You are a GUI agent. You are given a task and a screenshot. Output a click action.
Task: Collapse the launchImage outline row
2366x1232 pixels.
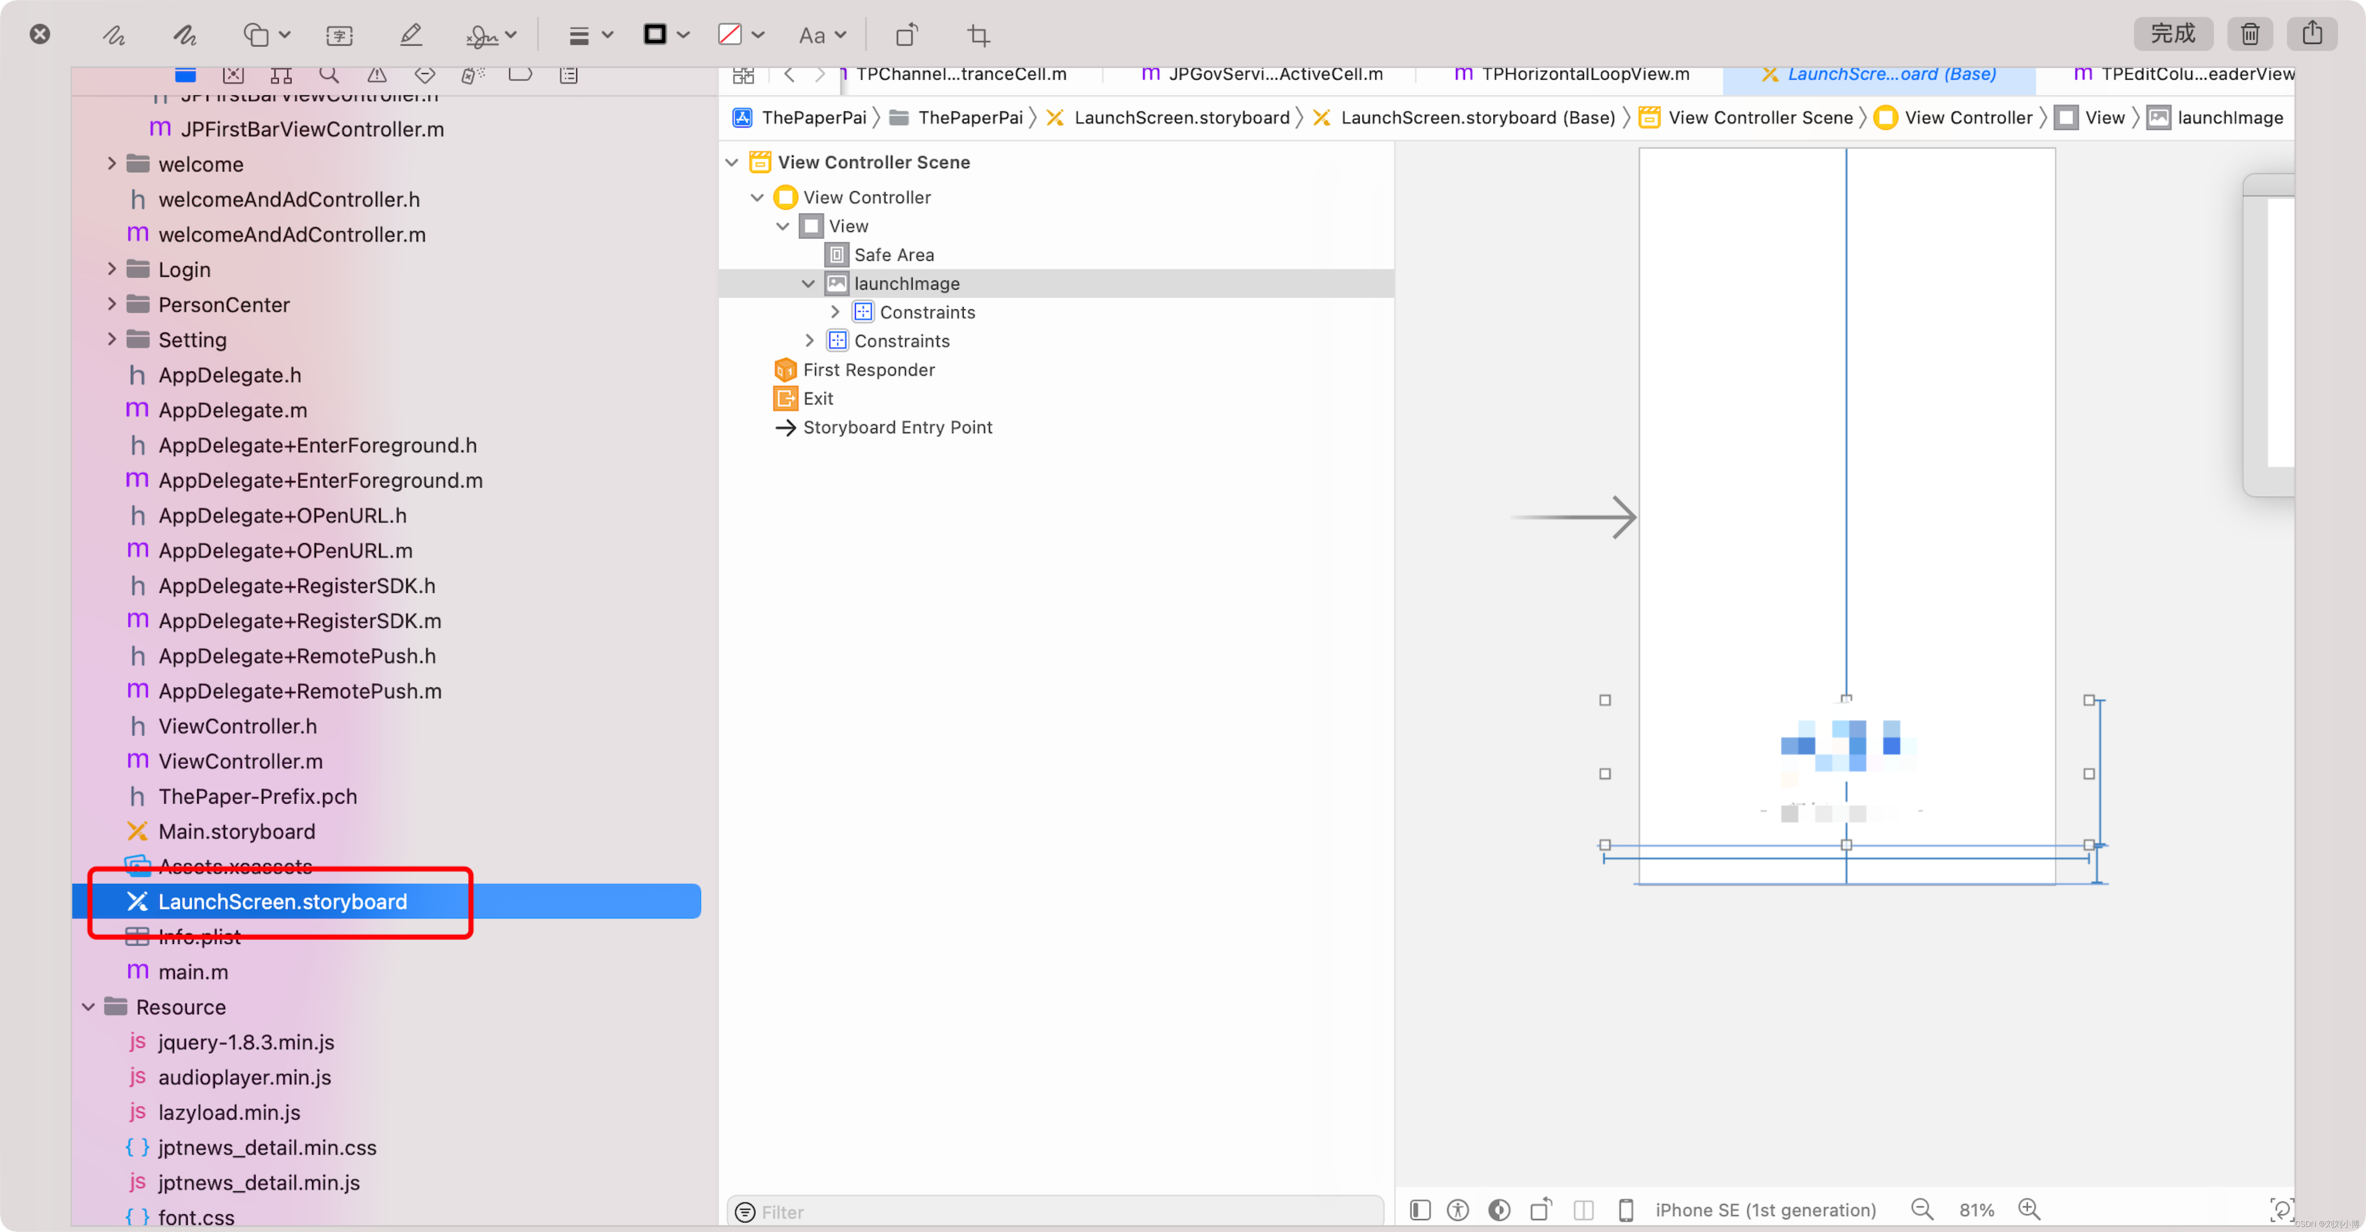click(808, 284)
